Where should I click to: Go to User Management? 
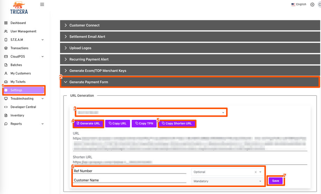point(23,31)
